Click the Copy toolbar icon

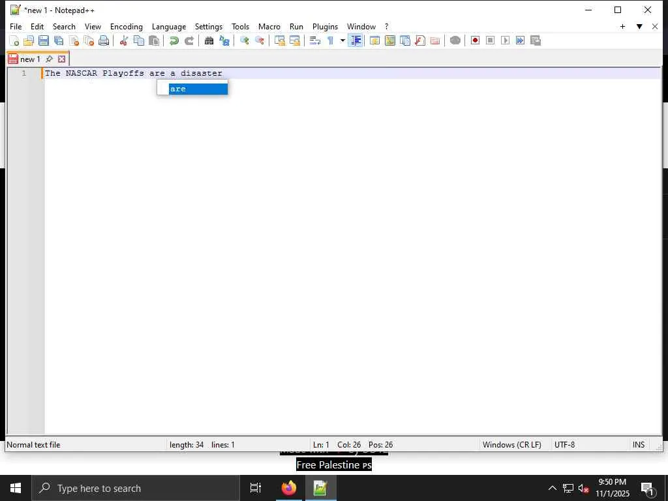pos(139,40)
